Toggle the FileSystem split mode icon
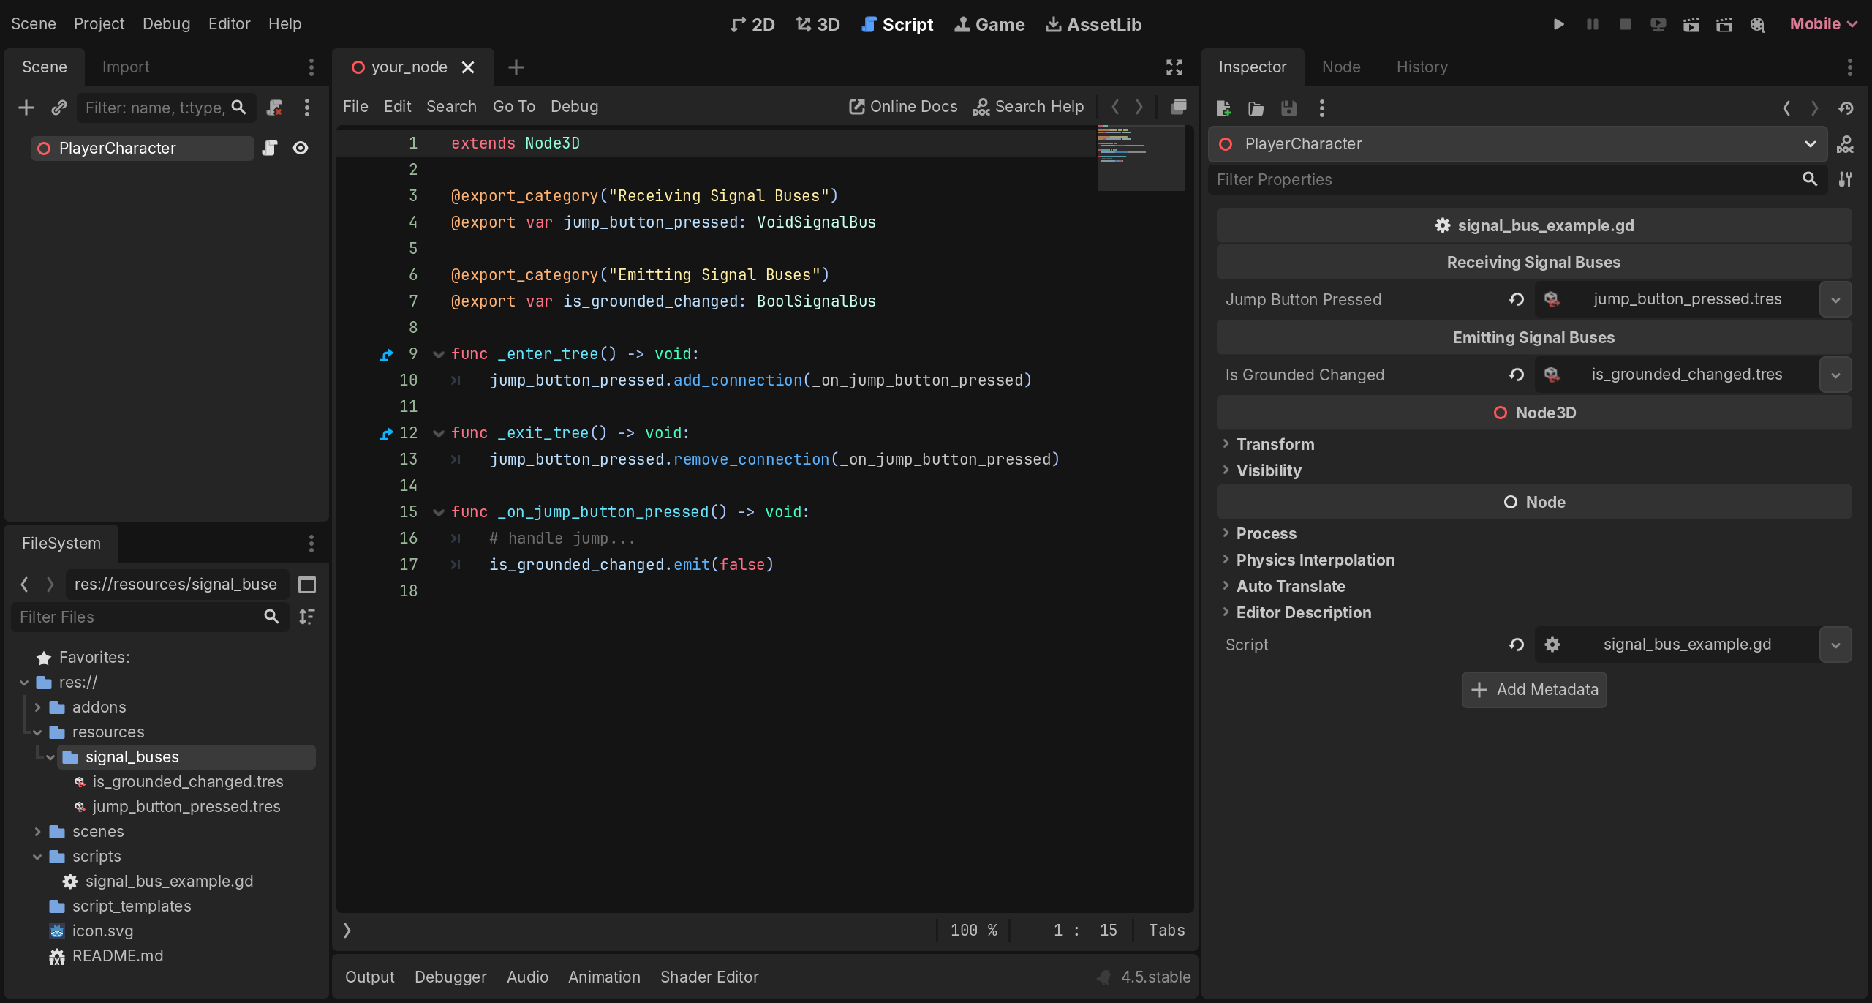The width and height of the screenshot is (1872, 1003). click(x=307, y=585)
